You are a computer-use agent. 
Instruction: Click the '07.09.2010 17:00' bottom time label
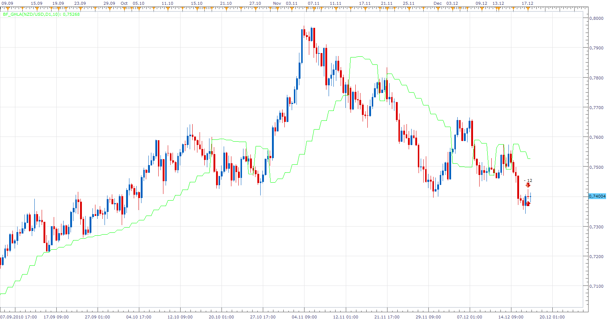(x=19, y=317)
